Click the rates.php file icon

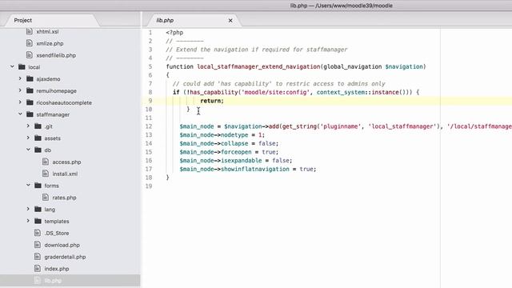pyautogui.click(x=46, y=198)
